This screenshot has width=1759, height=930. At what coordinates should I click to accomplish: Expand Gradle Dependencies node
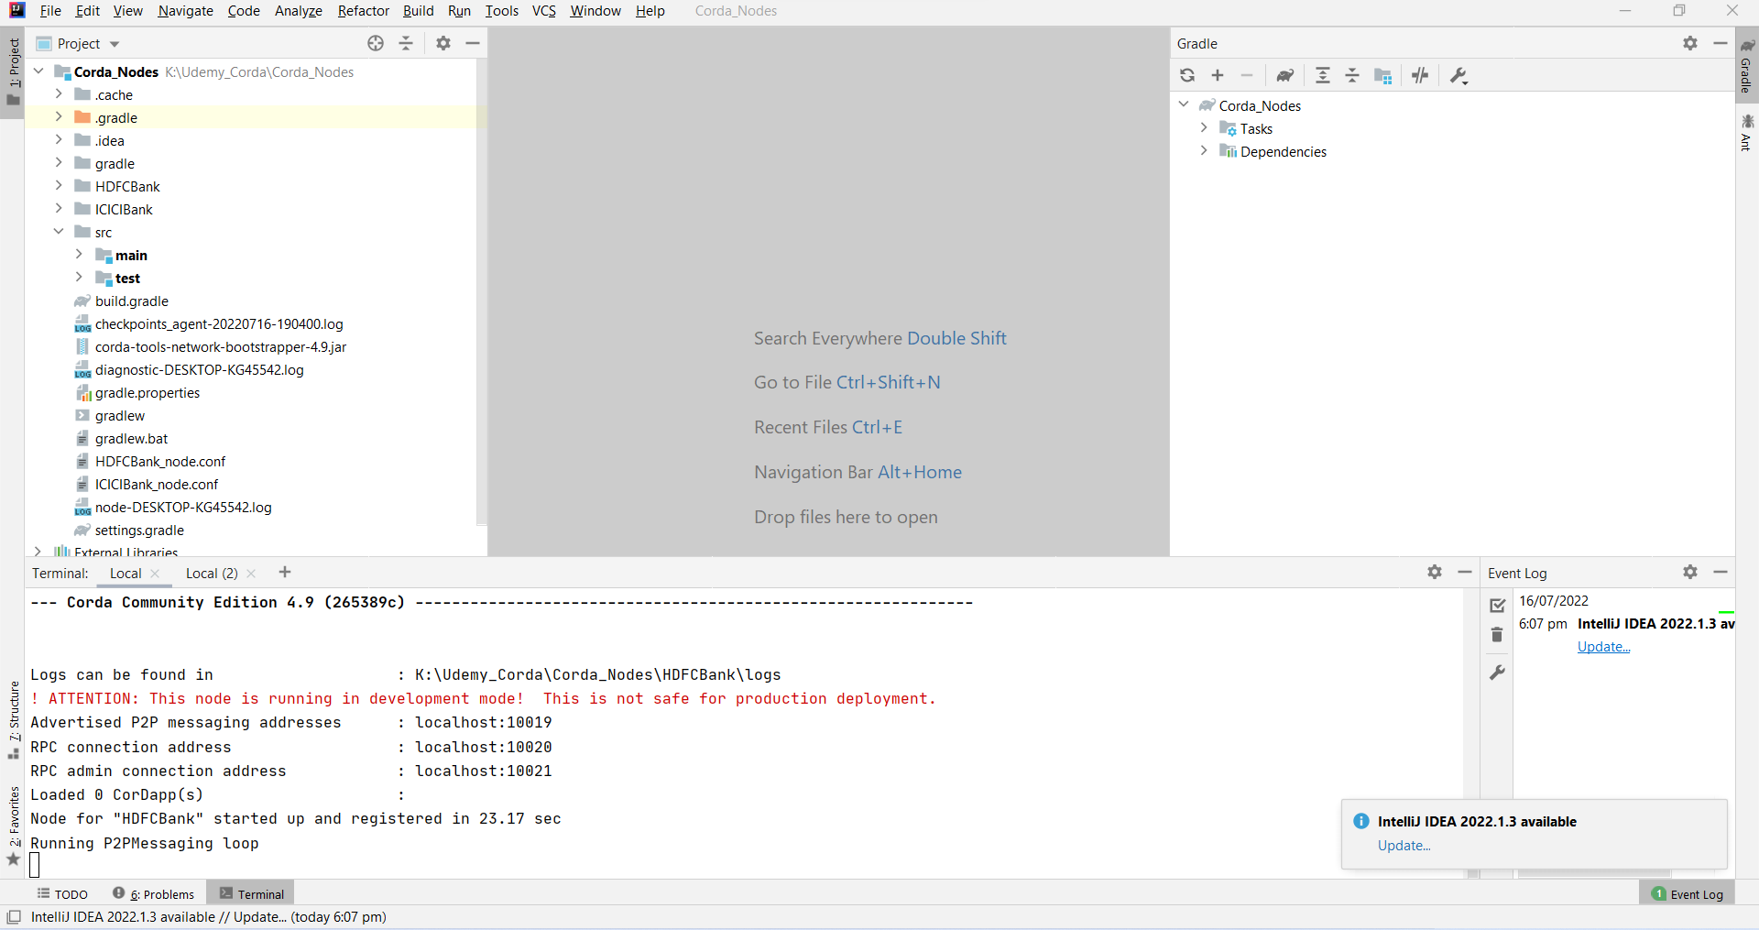coord(1204,150)
